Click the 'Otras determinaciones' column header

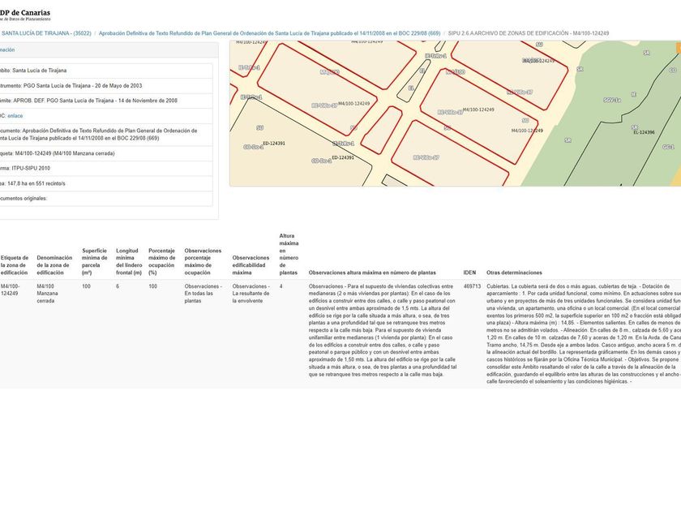click(x=514, y=273)
